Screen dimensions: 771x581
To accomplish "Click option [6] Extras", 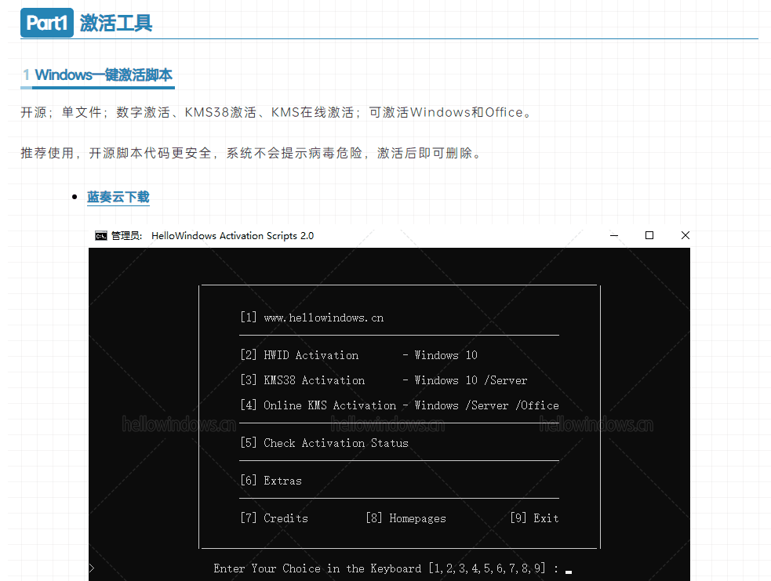I will [271, 480].
